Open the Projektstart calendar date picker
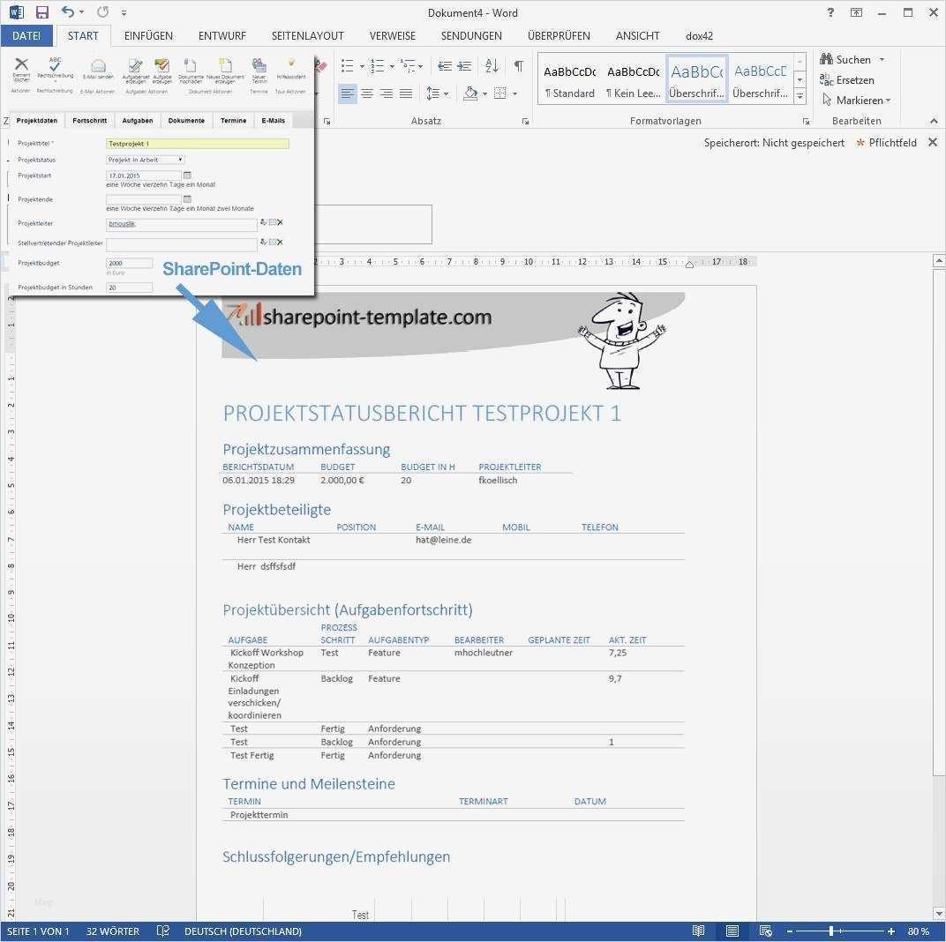946x942 pixels. pos(187,176)
